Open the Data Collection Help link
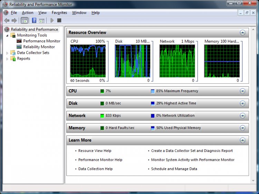The width and height of the screenshot is (259, 194). pyautogui.click(x=95, y=169)
